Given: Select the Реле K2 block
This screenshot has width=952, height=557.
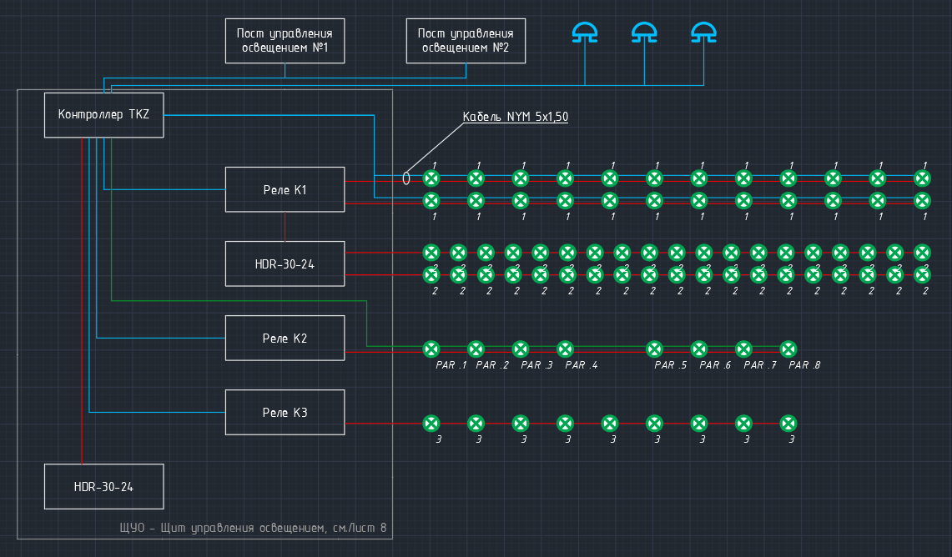Looking at the screenshot, I should pyautogui.click(x=285, y=339).
